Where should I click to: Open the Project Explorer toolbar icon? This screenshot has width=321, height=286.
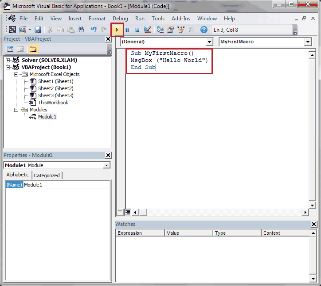coord(160,30)
